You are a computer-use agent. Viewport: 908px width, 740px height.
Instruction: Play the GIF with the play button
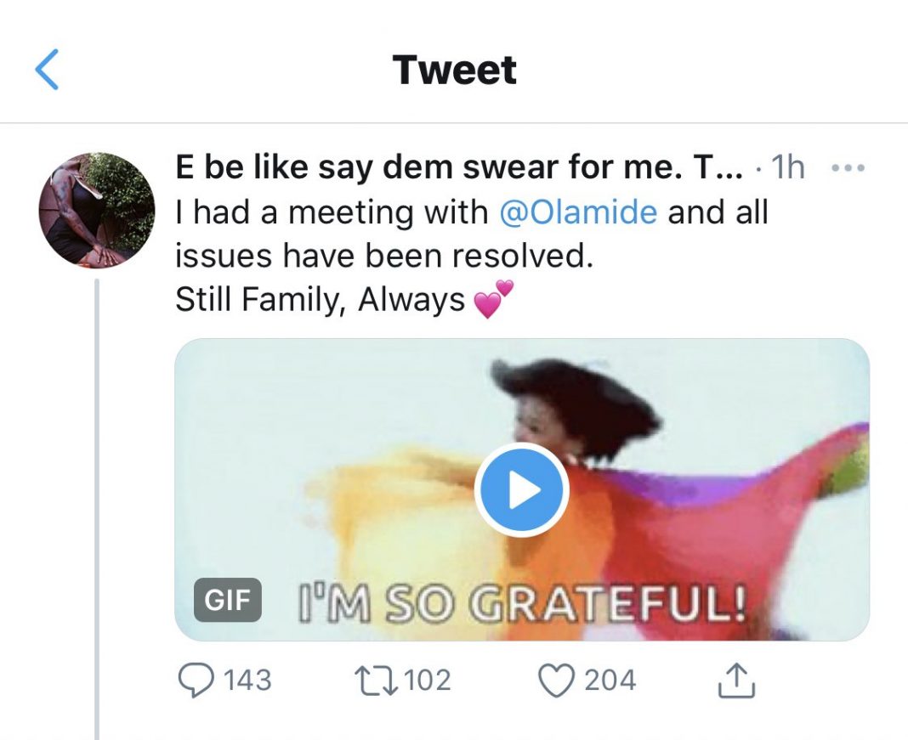pyautogui.click(x=520, y=489)
